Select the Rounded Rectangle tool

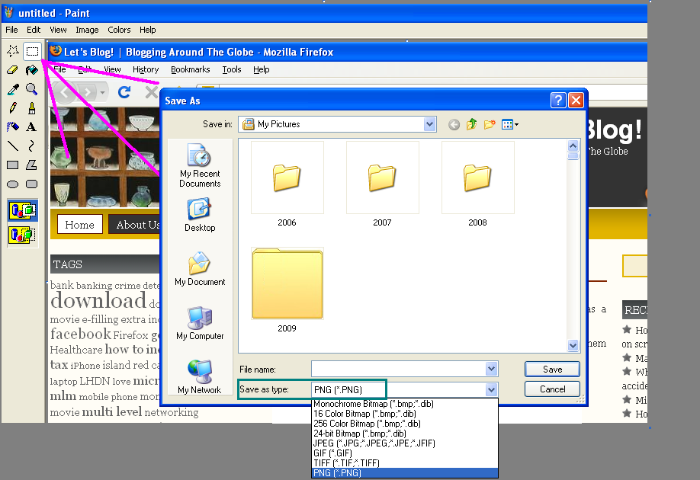32,184
